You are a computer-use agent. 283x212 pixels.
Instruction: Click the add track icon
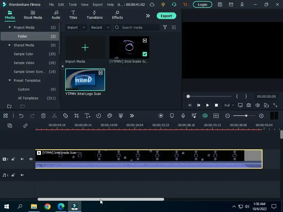10,126
